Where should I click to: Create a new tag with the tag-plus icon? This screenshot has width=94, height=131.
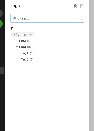[x=75, y=6]
